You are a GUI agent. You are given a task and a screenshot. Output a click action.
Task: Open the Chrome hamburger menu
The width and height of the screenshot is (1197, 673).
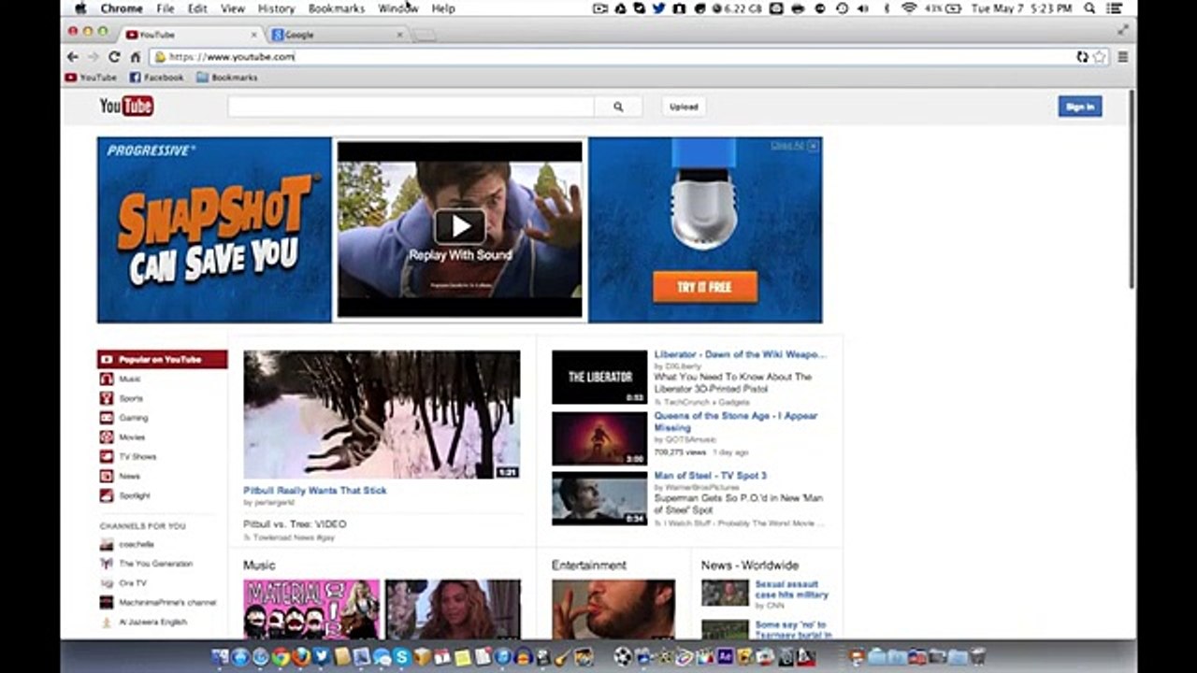(1123, 57)
